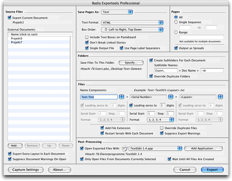232x181 pixels.
Task: Click the Text-Test name component field
Action: coord(99,97)
